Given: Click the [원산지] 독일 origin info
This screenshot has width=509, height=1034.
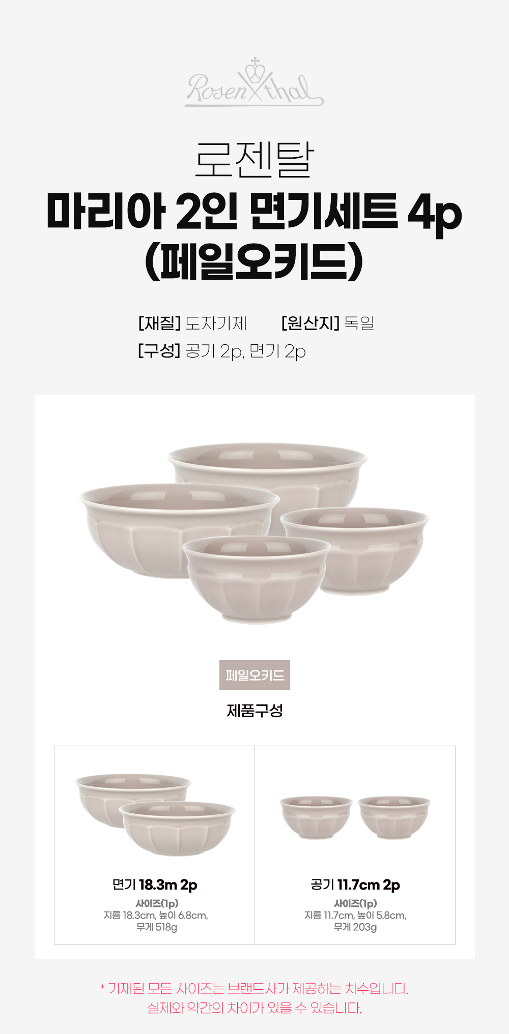Looking at the screenshot, I should (x=328, y=323).
